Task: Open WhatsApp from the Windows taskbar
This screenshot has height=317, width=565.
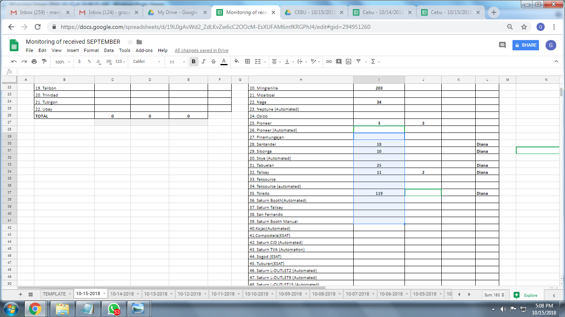Action: [113, 308]
